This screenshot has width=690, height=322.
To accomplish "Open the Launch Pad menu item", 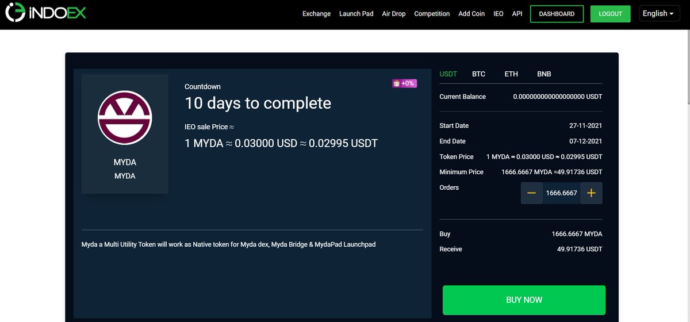I will [356, 14].
